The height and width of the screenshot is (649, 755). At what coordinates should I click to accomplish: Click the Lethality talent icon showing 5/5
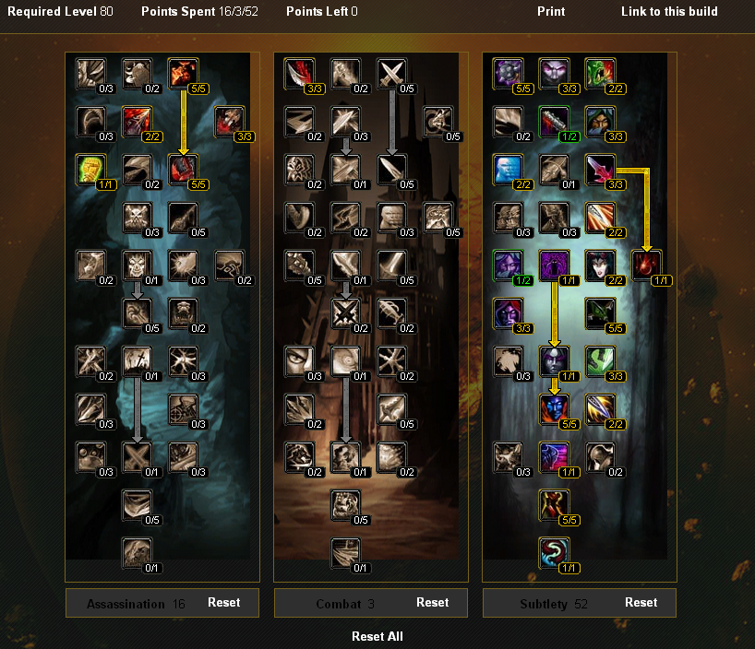pos(183,170)
